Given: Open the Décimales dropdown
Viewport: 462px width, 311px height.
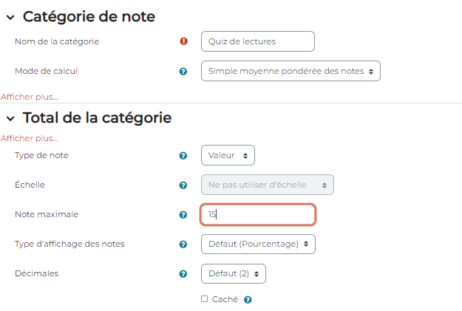Looking at the screenshot, I should [233, 274].
